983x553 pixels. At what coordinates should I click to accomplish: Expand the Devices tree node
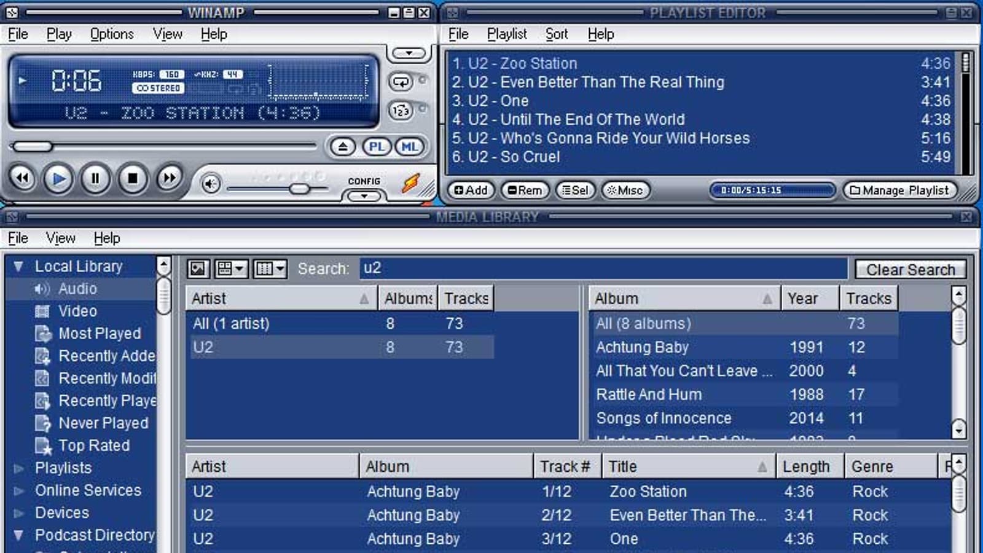pos(18,513)
